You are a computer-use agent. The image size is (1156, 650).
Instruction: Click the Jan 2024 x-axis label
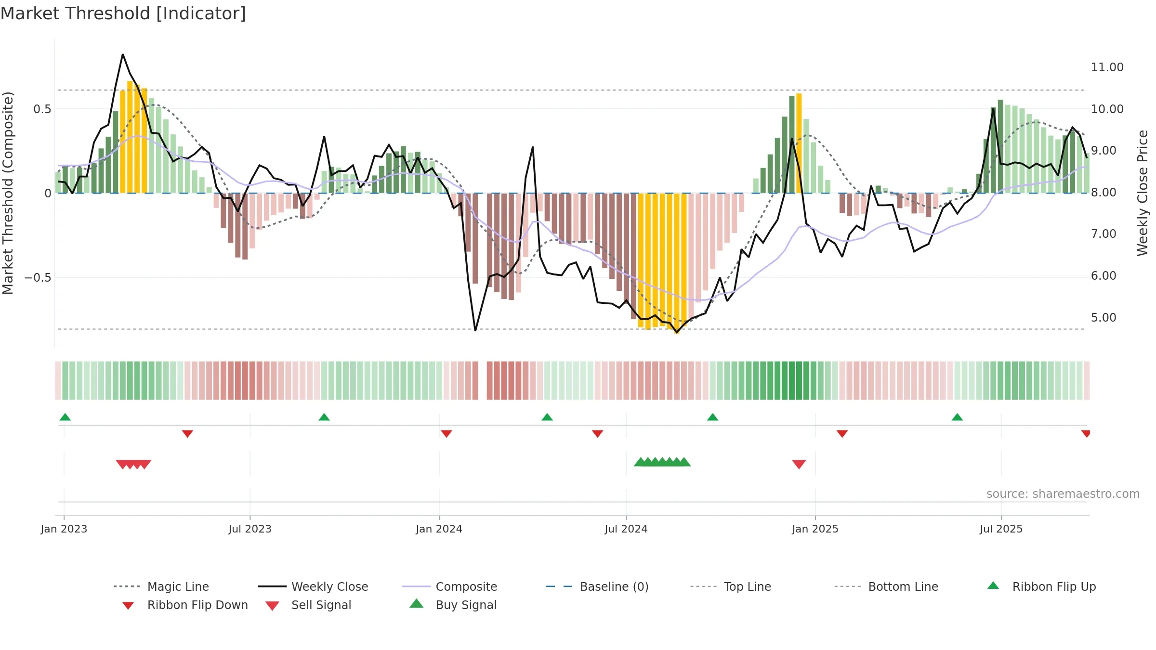pos(439,529)
